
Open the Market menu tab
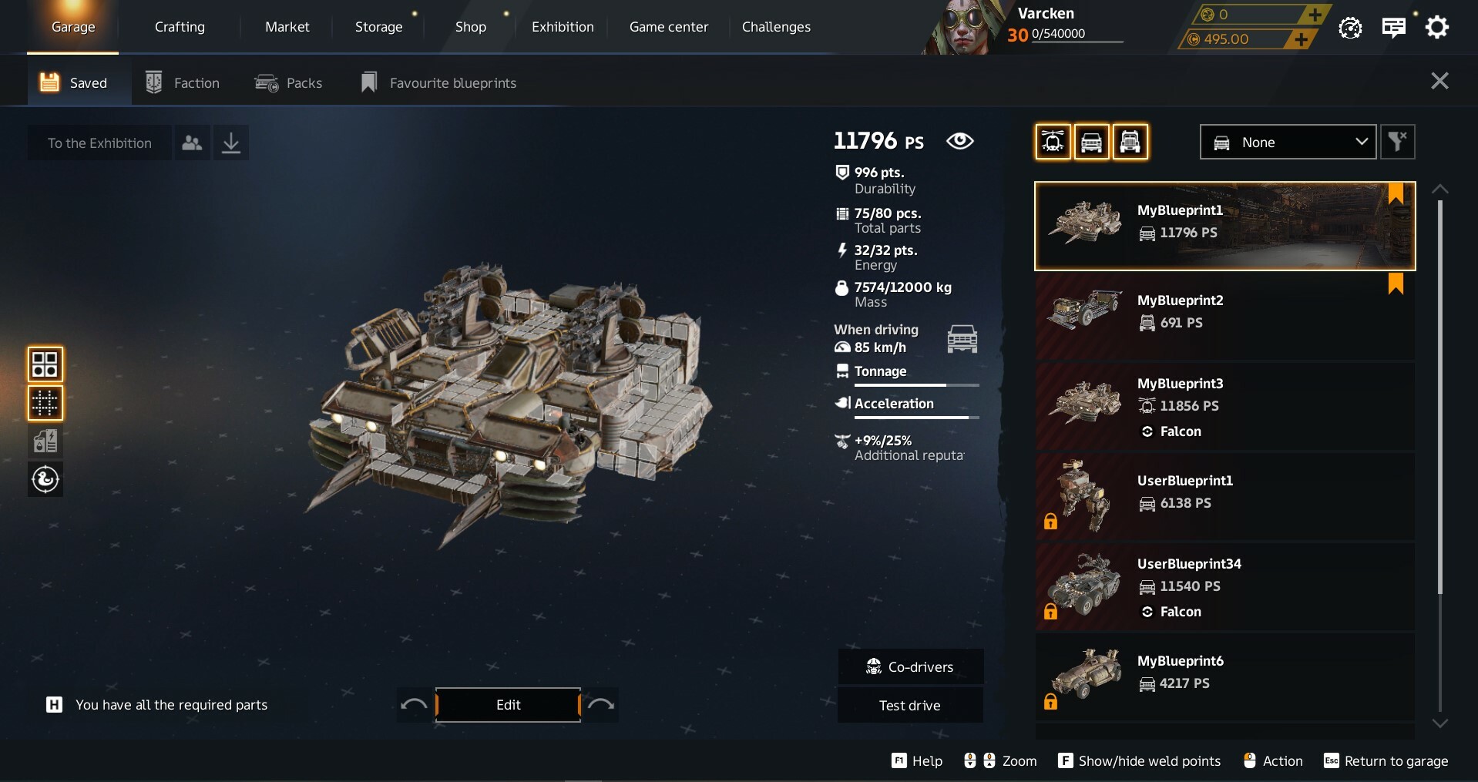coord(287,27)
